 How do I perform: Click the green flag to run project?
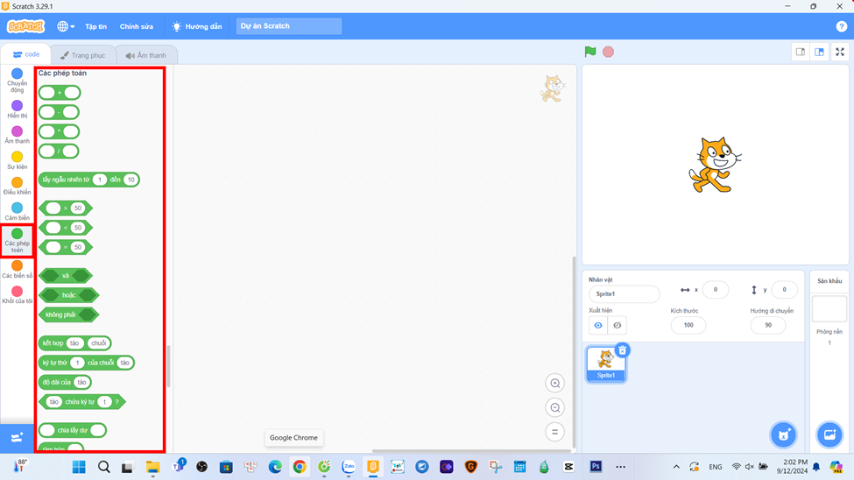click(589, 52)
